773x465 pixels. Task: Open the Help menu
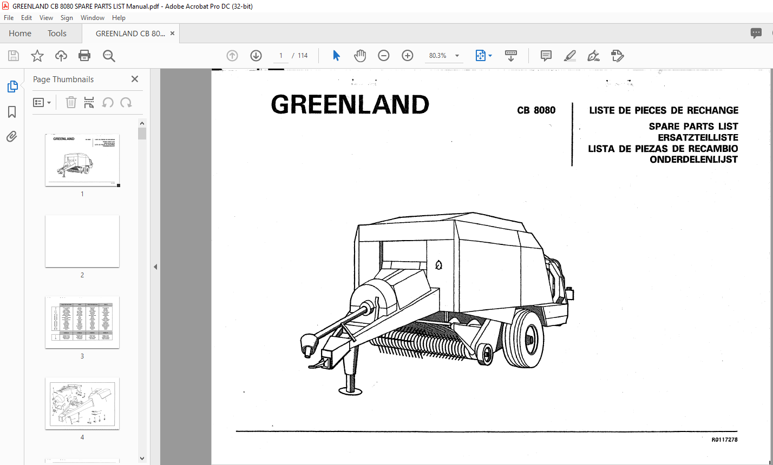pyautogui.click(x=119, y=18)
